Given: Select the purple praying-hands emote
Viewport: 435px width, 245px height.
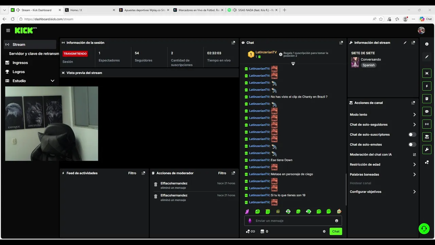Looking at the screenshot, I should click(x=247, y=211).
